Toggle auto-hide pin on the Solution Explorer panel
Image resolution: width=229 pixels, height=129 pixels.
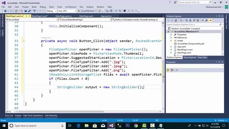(219, 16)
